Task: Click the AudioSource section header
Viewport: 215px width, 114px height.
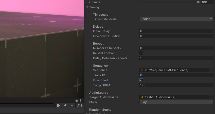Action: click(99, 93)
